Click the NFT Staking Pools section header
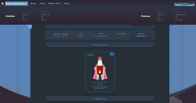196x103 pixels. pyautogui.click(x=100, y=45)
